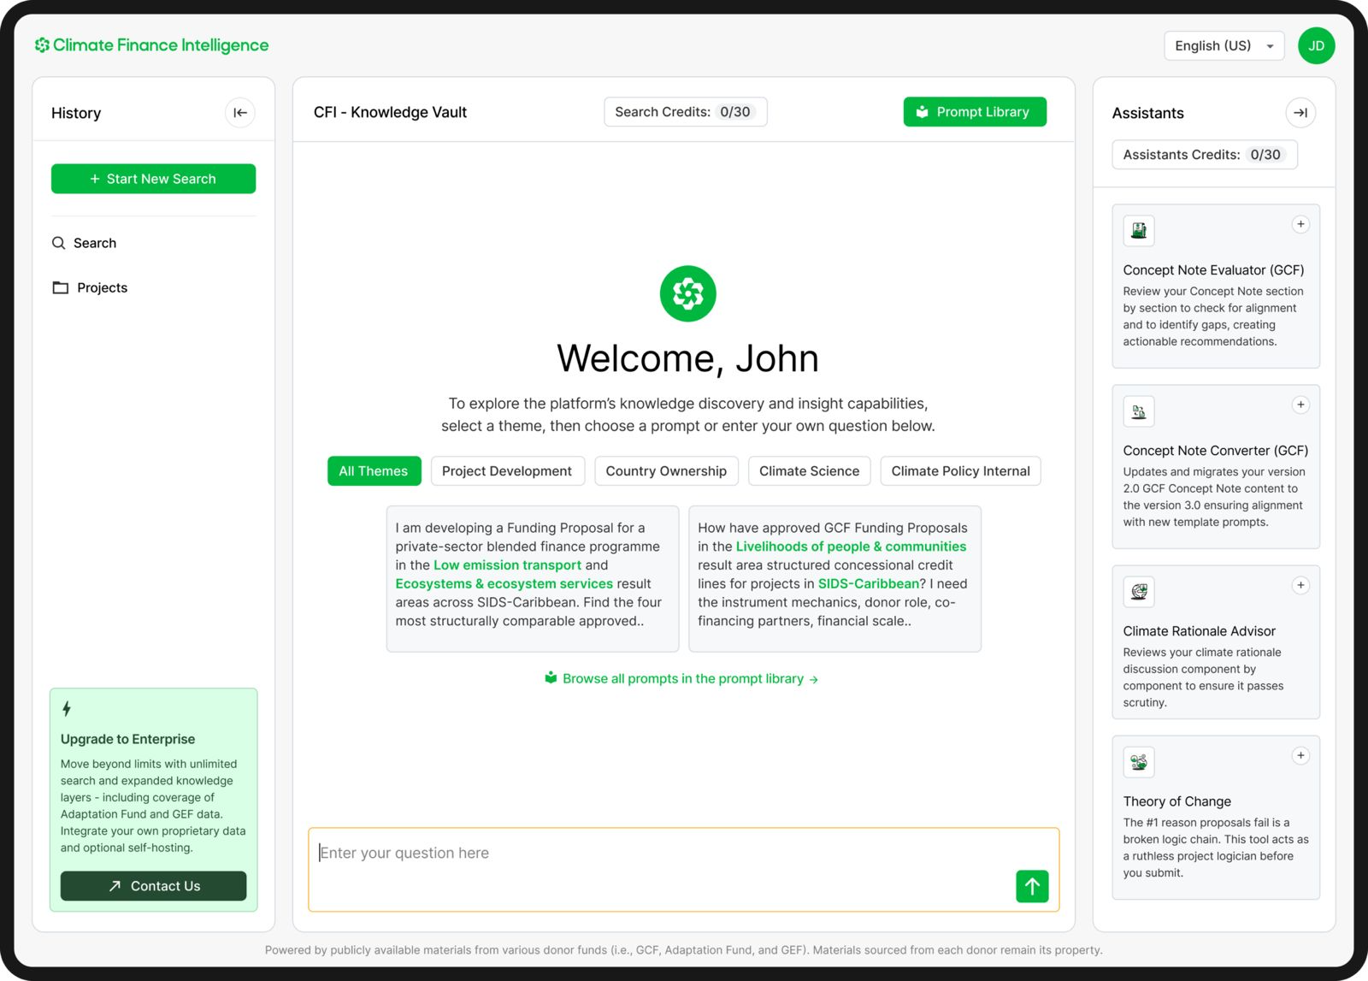Click Start New Search button
This screenshot has width=1368, height=981.
(x=153, y=179)
